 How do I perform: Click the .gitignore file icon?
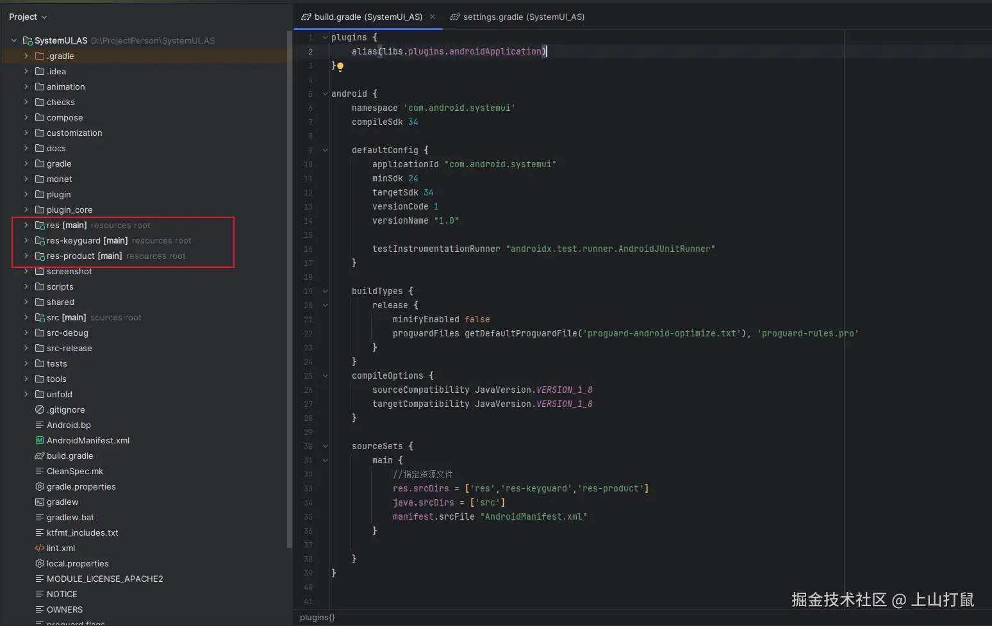pos(40,409)
